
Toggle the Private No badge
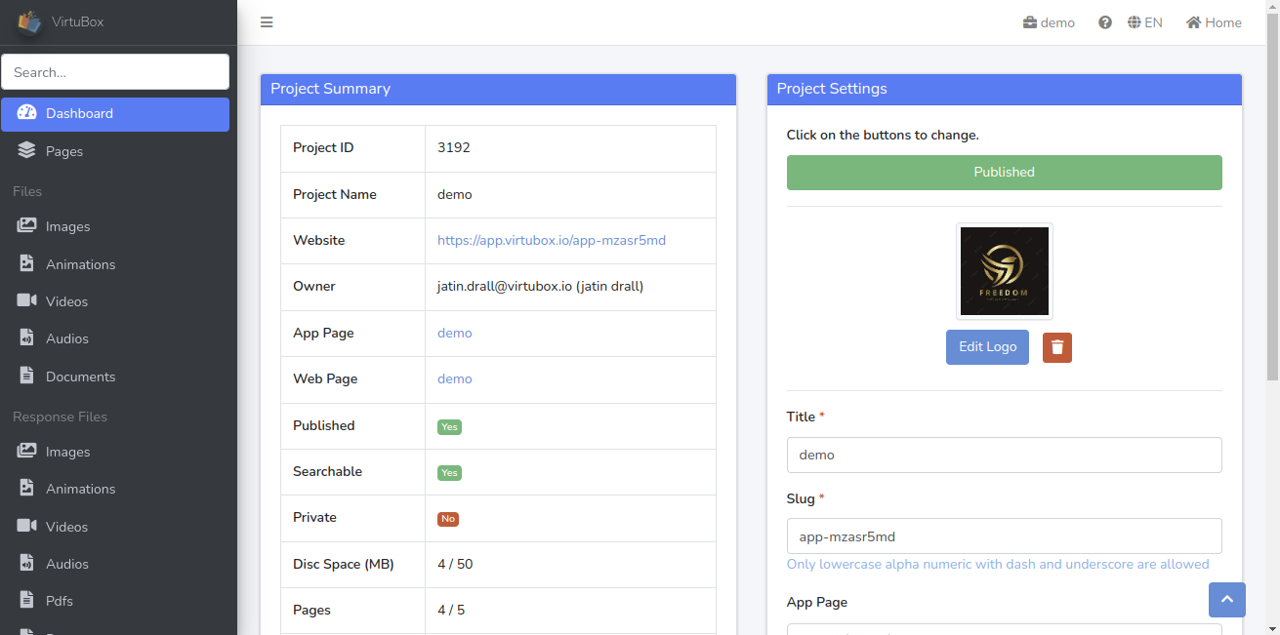tap(447, 518)
